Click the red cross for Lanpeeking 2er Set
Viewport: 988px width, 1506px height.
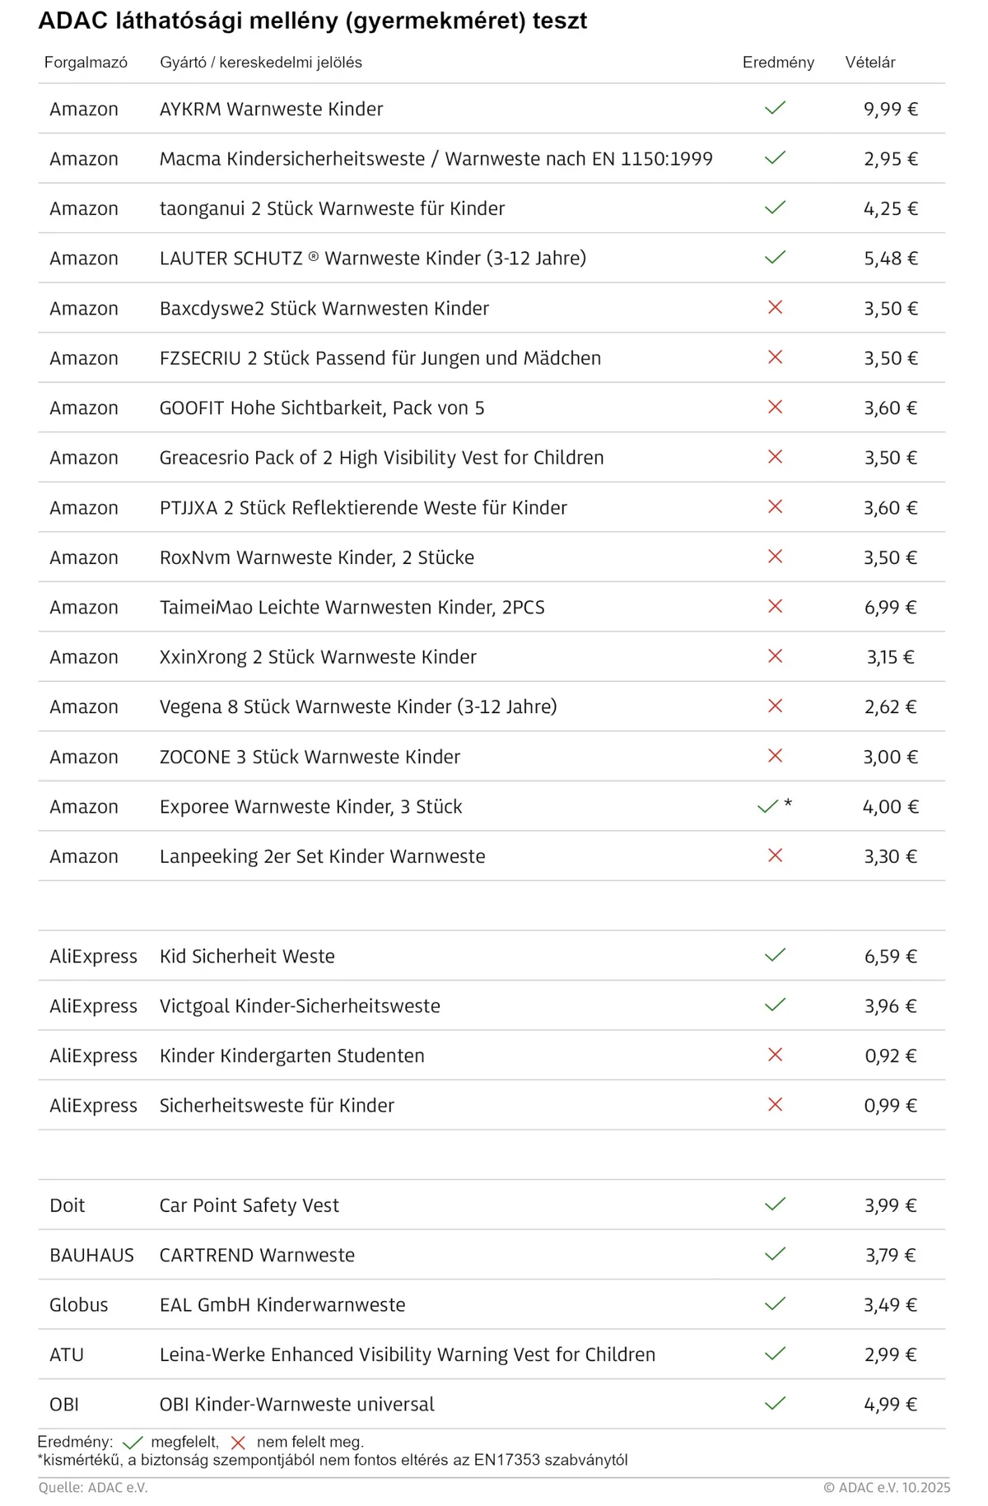pos(775,856)
